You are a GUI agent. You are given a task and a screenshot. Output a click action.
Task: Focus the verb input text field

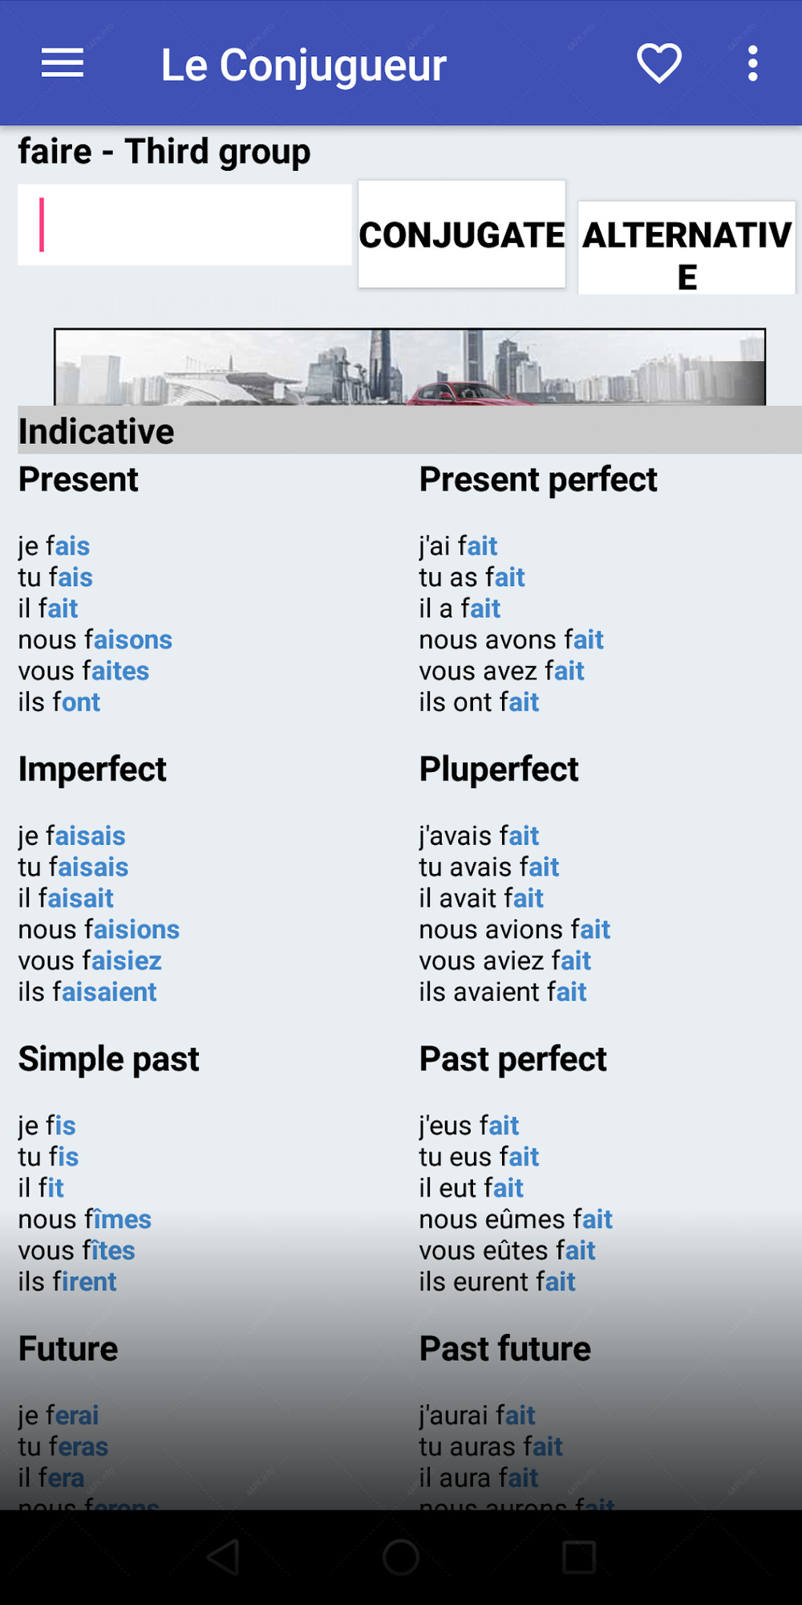(x=184, y=225)
